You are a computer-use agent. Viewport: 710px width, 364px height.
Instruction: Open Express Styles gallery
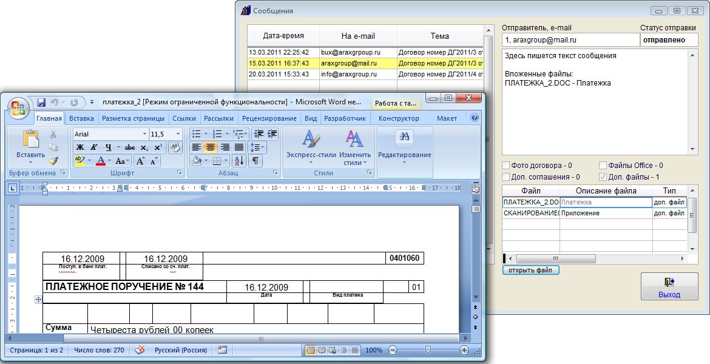[311, 146]
